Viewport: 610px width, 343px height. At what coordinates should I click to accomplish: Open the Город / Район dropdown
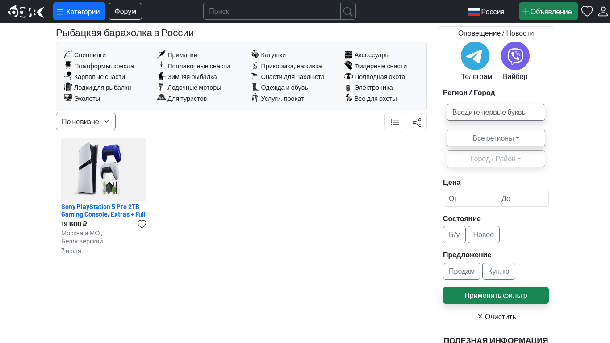(x=496, y=159)
